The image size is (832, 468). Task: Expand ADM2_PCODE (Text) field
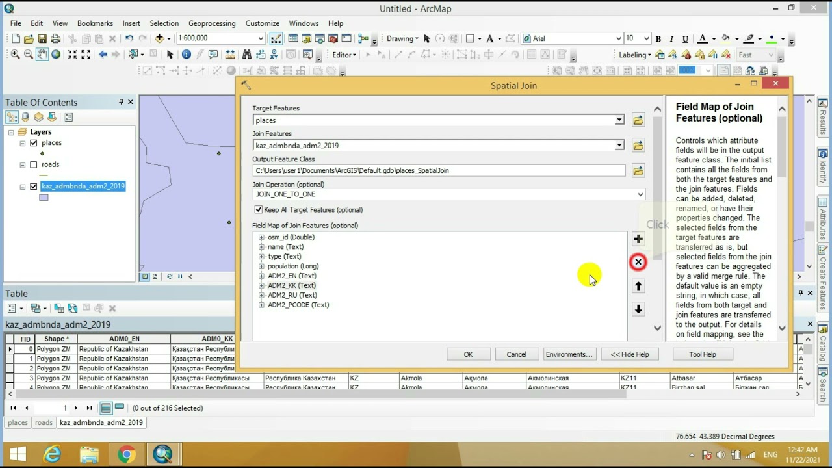point(261,305)
